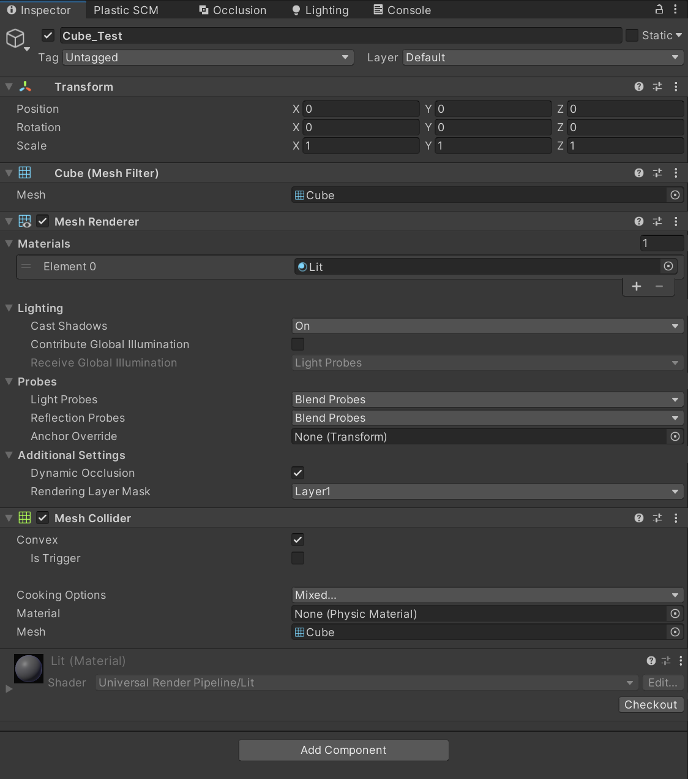
Task: Open Transform component help icon
Action: (x=639, y=86)
